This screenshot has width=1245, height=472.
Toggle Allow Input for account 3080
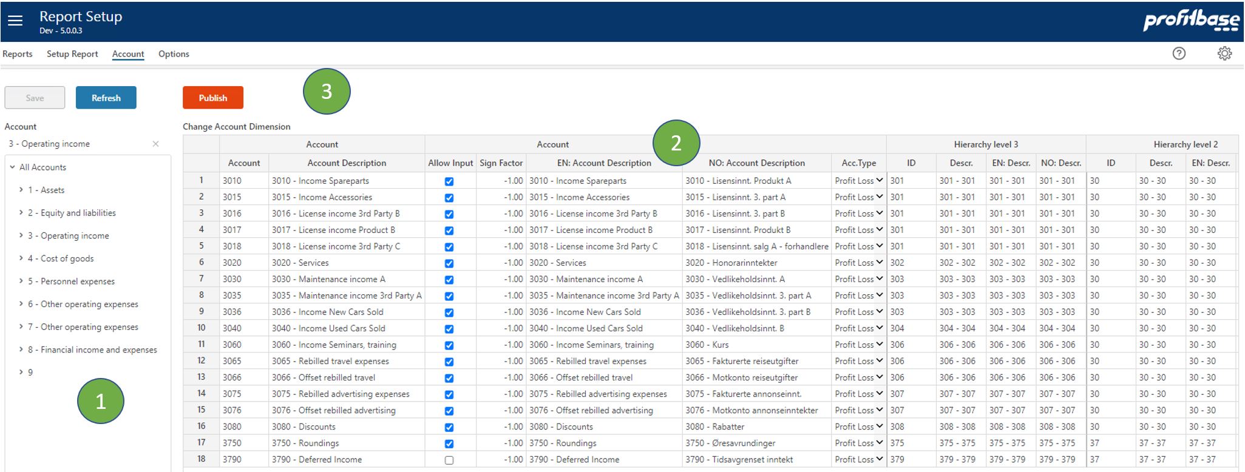[x=449, y=427]
